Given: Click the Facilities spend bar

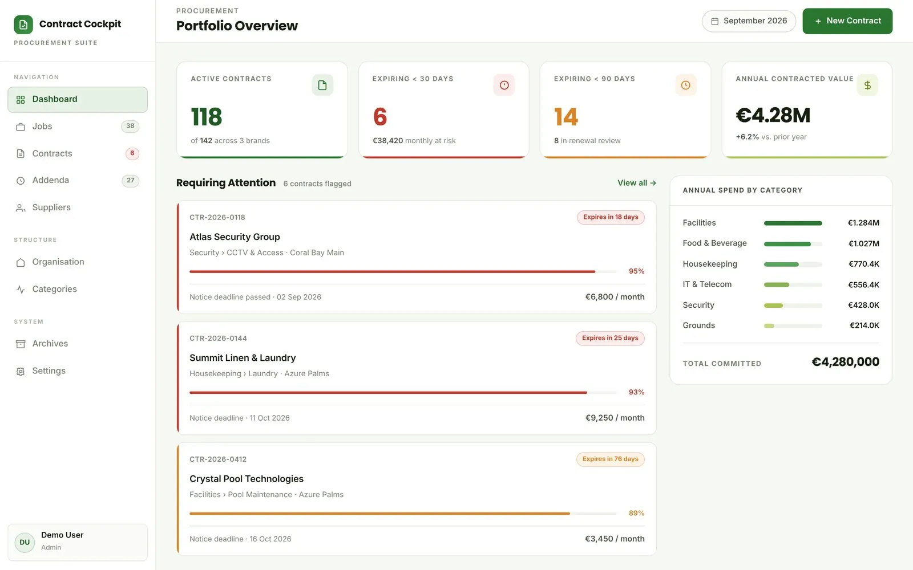Looking at the screenshot, I should [793, 223].
